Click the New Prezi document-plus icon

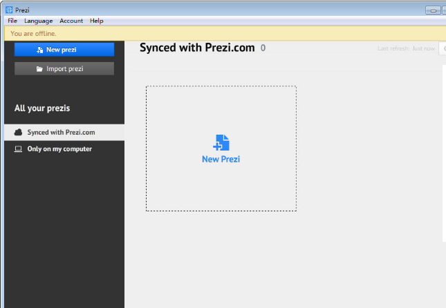point(221,143)
